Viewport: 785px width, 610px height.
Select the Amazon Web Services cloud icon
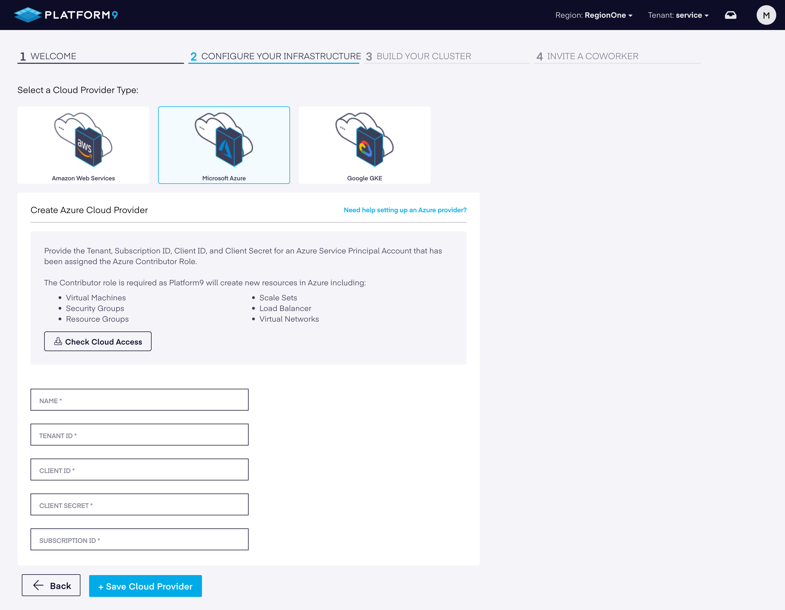click(83, 140)
